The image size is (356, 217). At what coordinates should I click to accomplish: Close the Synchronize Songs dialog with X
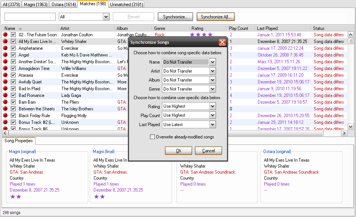pos(222,42)
